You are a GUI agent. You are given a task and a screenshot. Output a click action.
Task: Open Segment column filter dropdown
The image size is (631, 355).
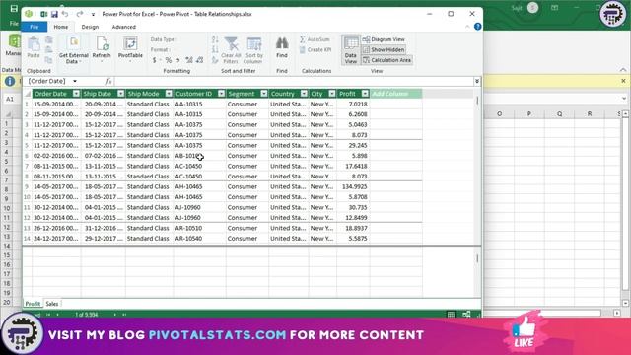tap(264, 94)
